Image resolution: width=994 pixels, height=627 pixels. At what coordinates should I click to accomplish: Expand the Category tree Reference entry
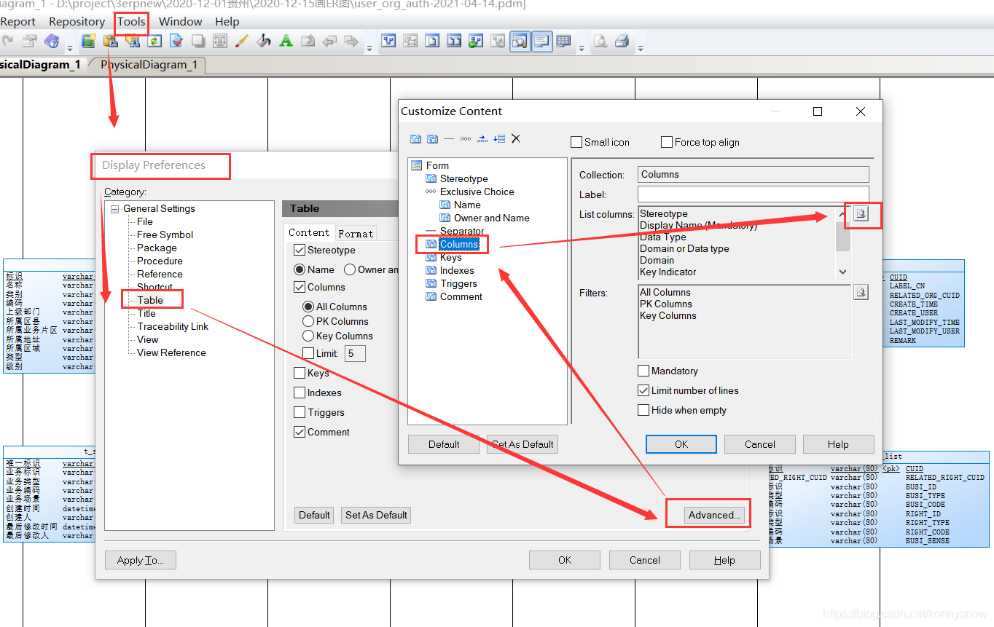point(160,274)
